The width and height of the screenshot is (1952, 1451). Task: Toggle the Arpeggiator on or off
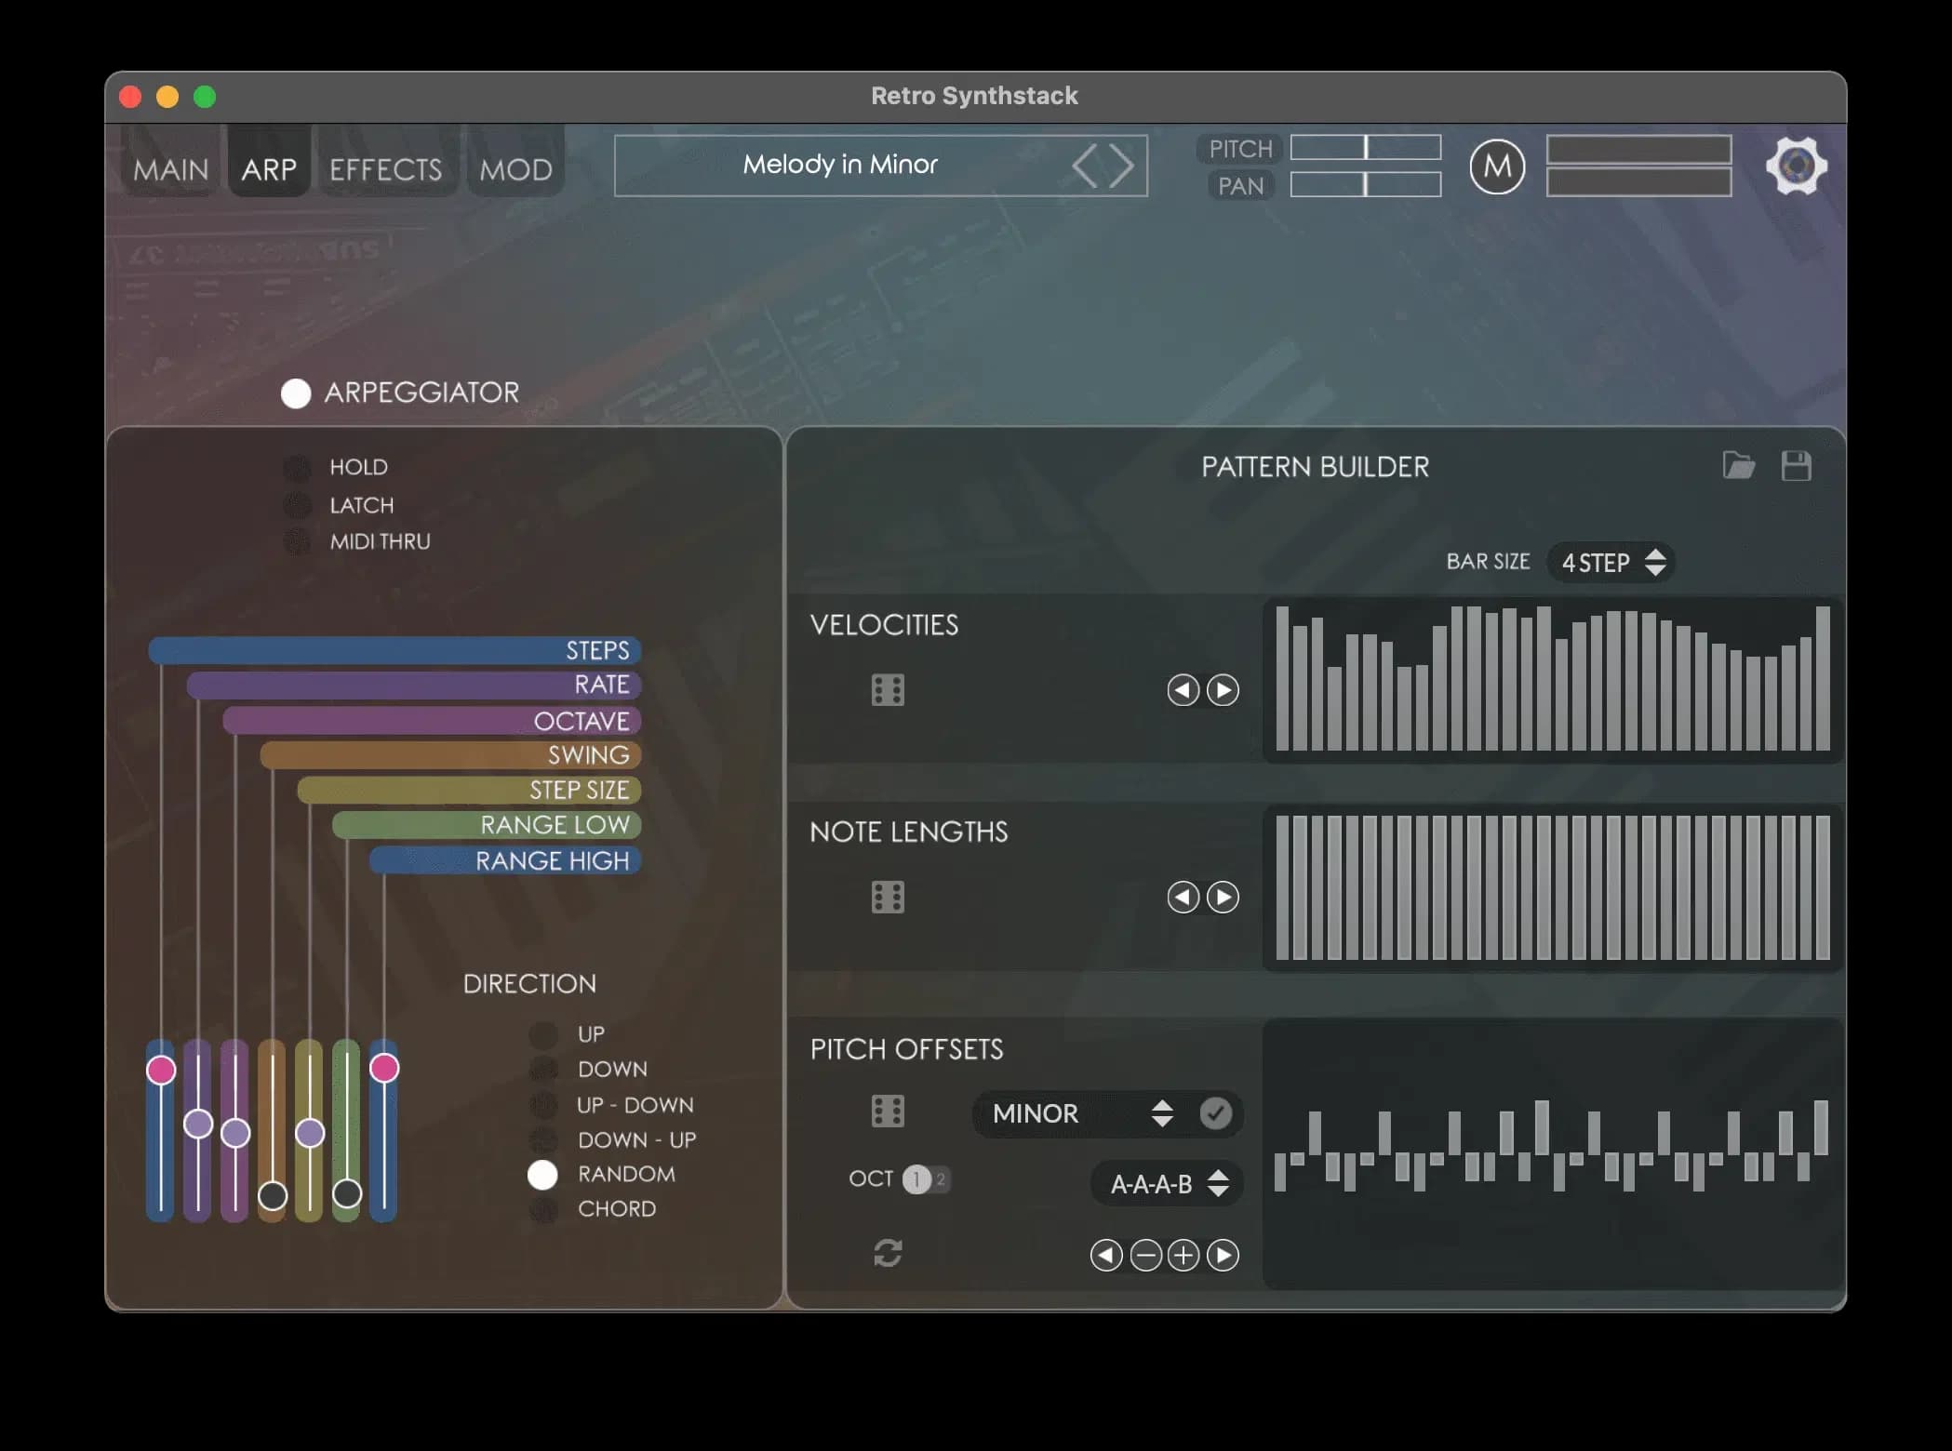tap(296, 393)
